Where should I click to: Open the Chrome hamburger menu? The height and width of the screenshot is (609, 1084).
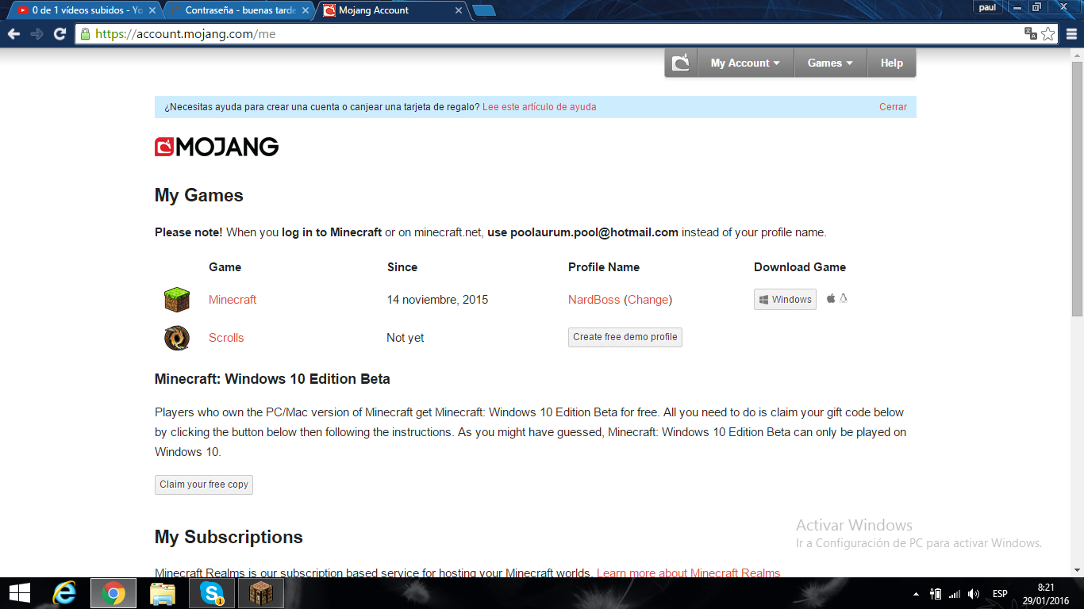pos(1071,34)
